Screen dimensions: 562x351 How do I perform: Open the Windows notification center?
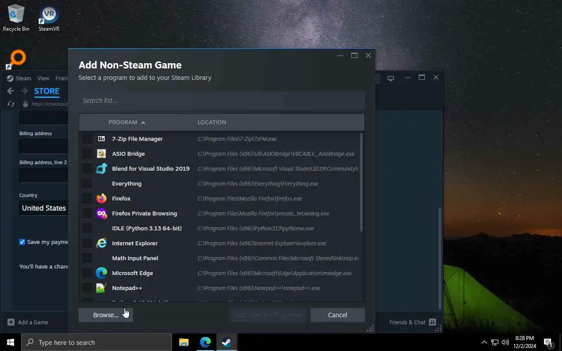click(548, 342)
